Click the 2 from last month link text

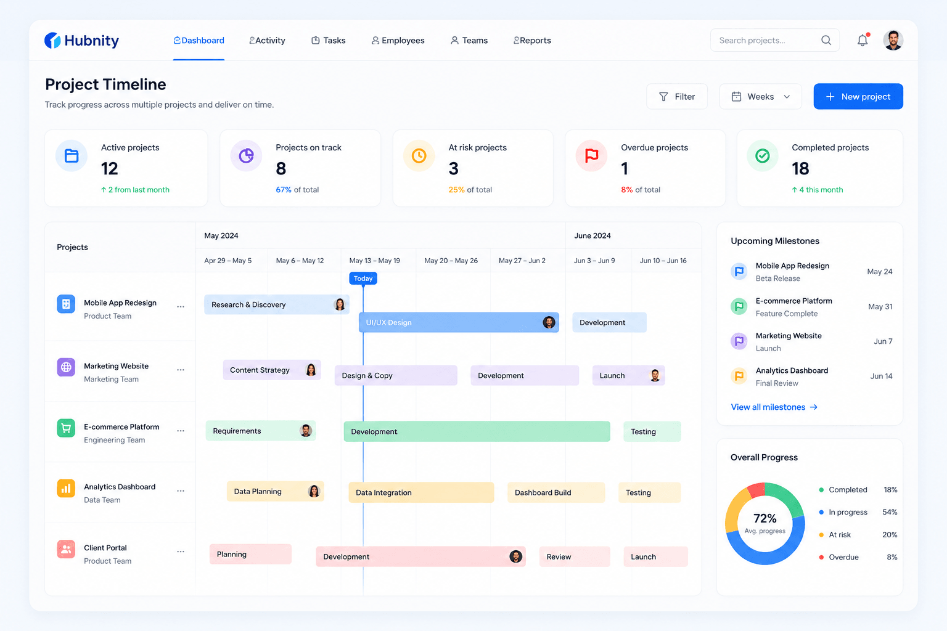[x=135, y=190]
